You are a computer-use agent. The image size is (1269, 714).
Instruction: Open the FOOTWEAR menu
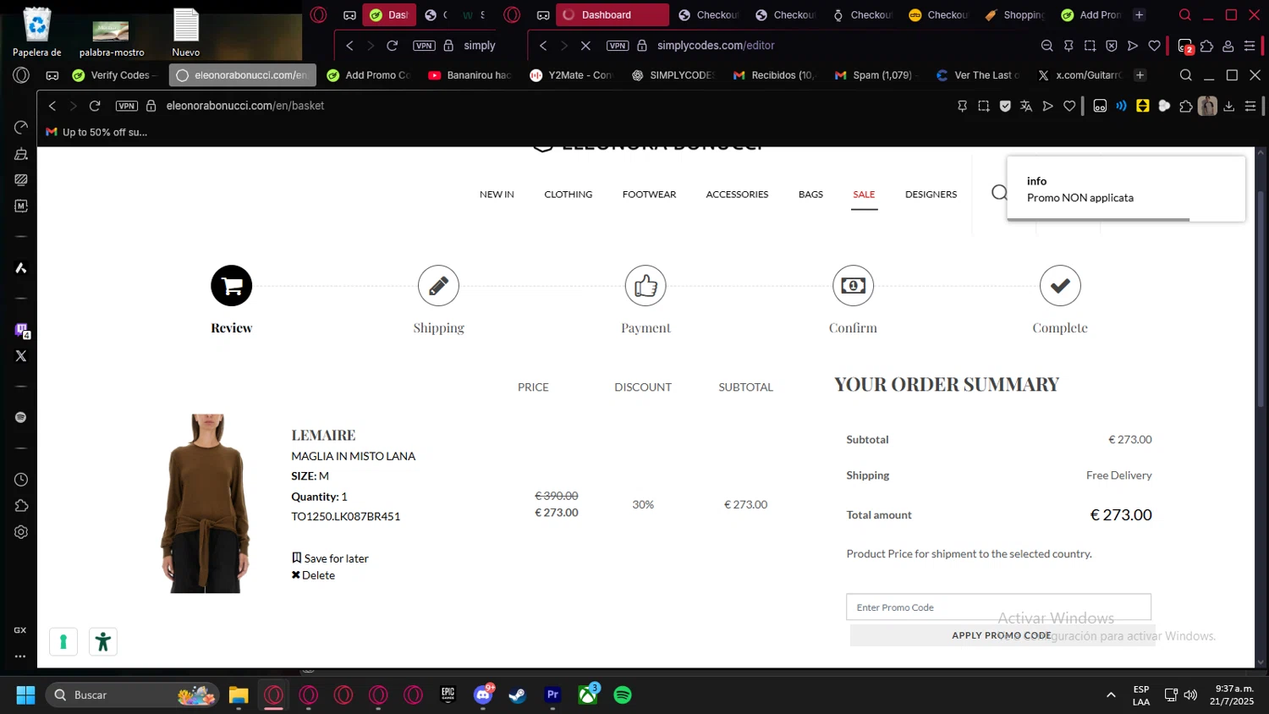[649, 195]
